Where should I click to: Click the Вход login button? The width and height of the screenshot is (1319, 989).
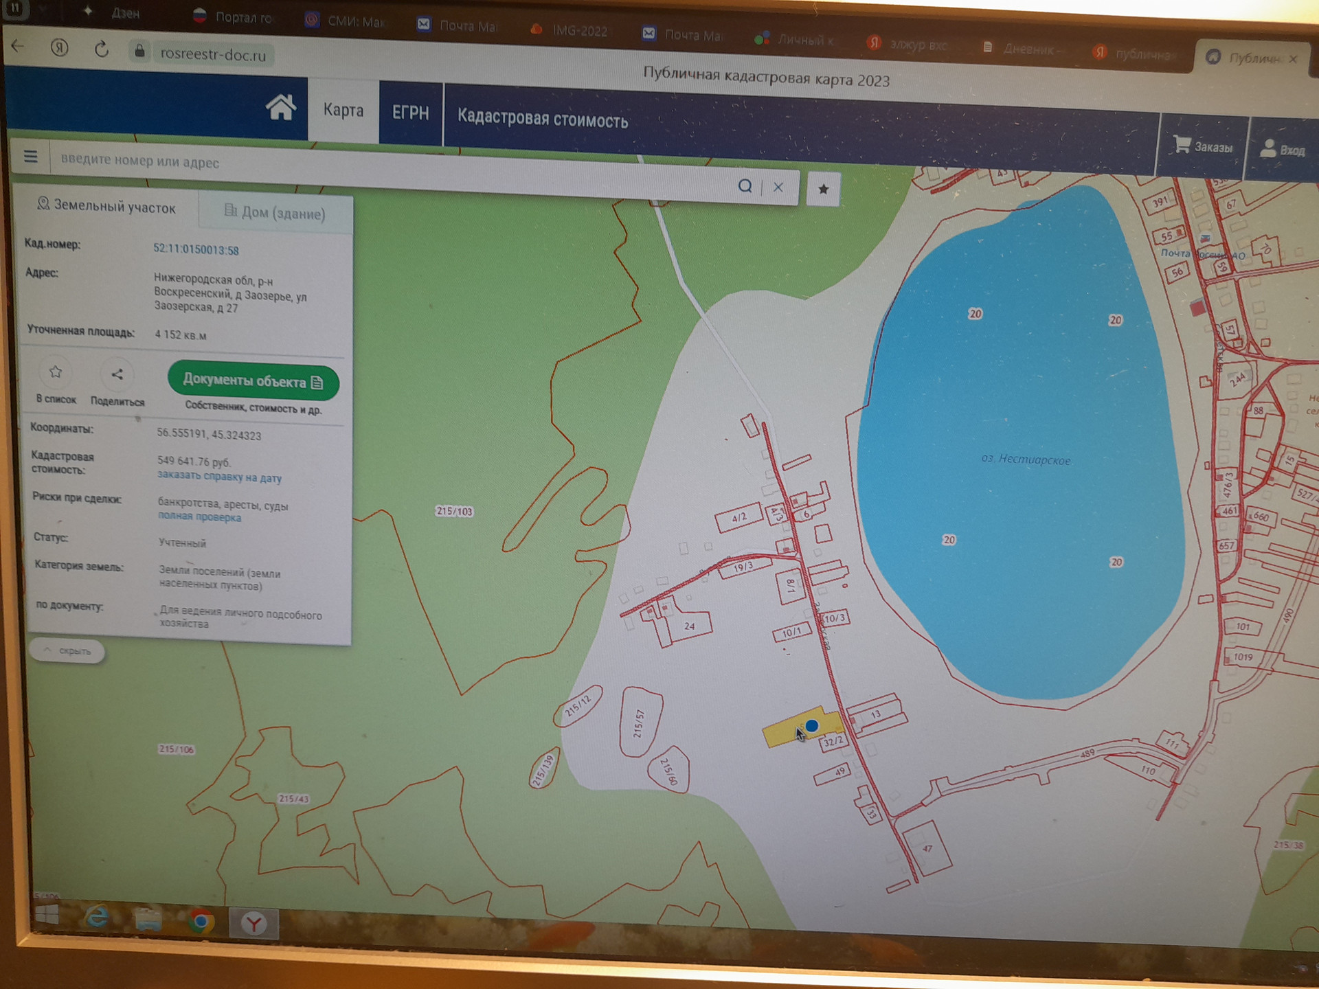tap(1282, 150)
